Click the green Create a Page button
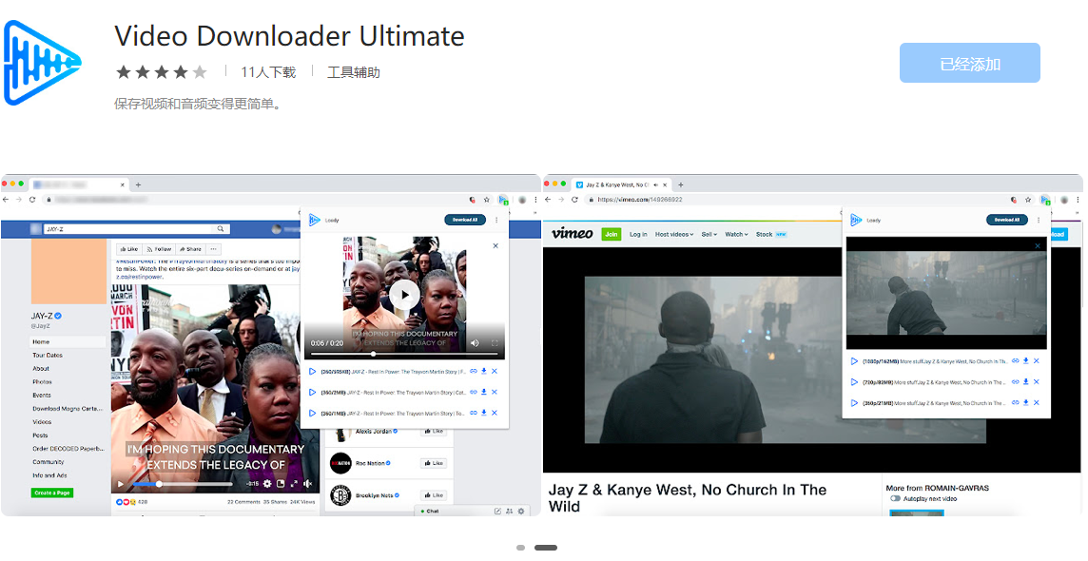Image resolution: width=1088 pixels, height=561 pixels. tap(52, 493)
